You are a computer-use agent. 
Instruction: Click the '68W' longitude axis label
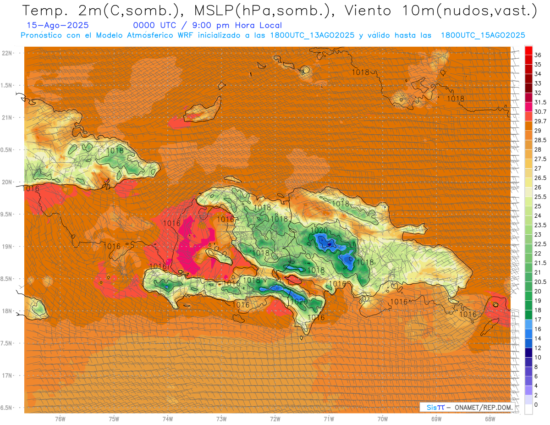pyautogui.click(x=490, y=419)
